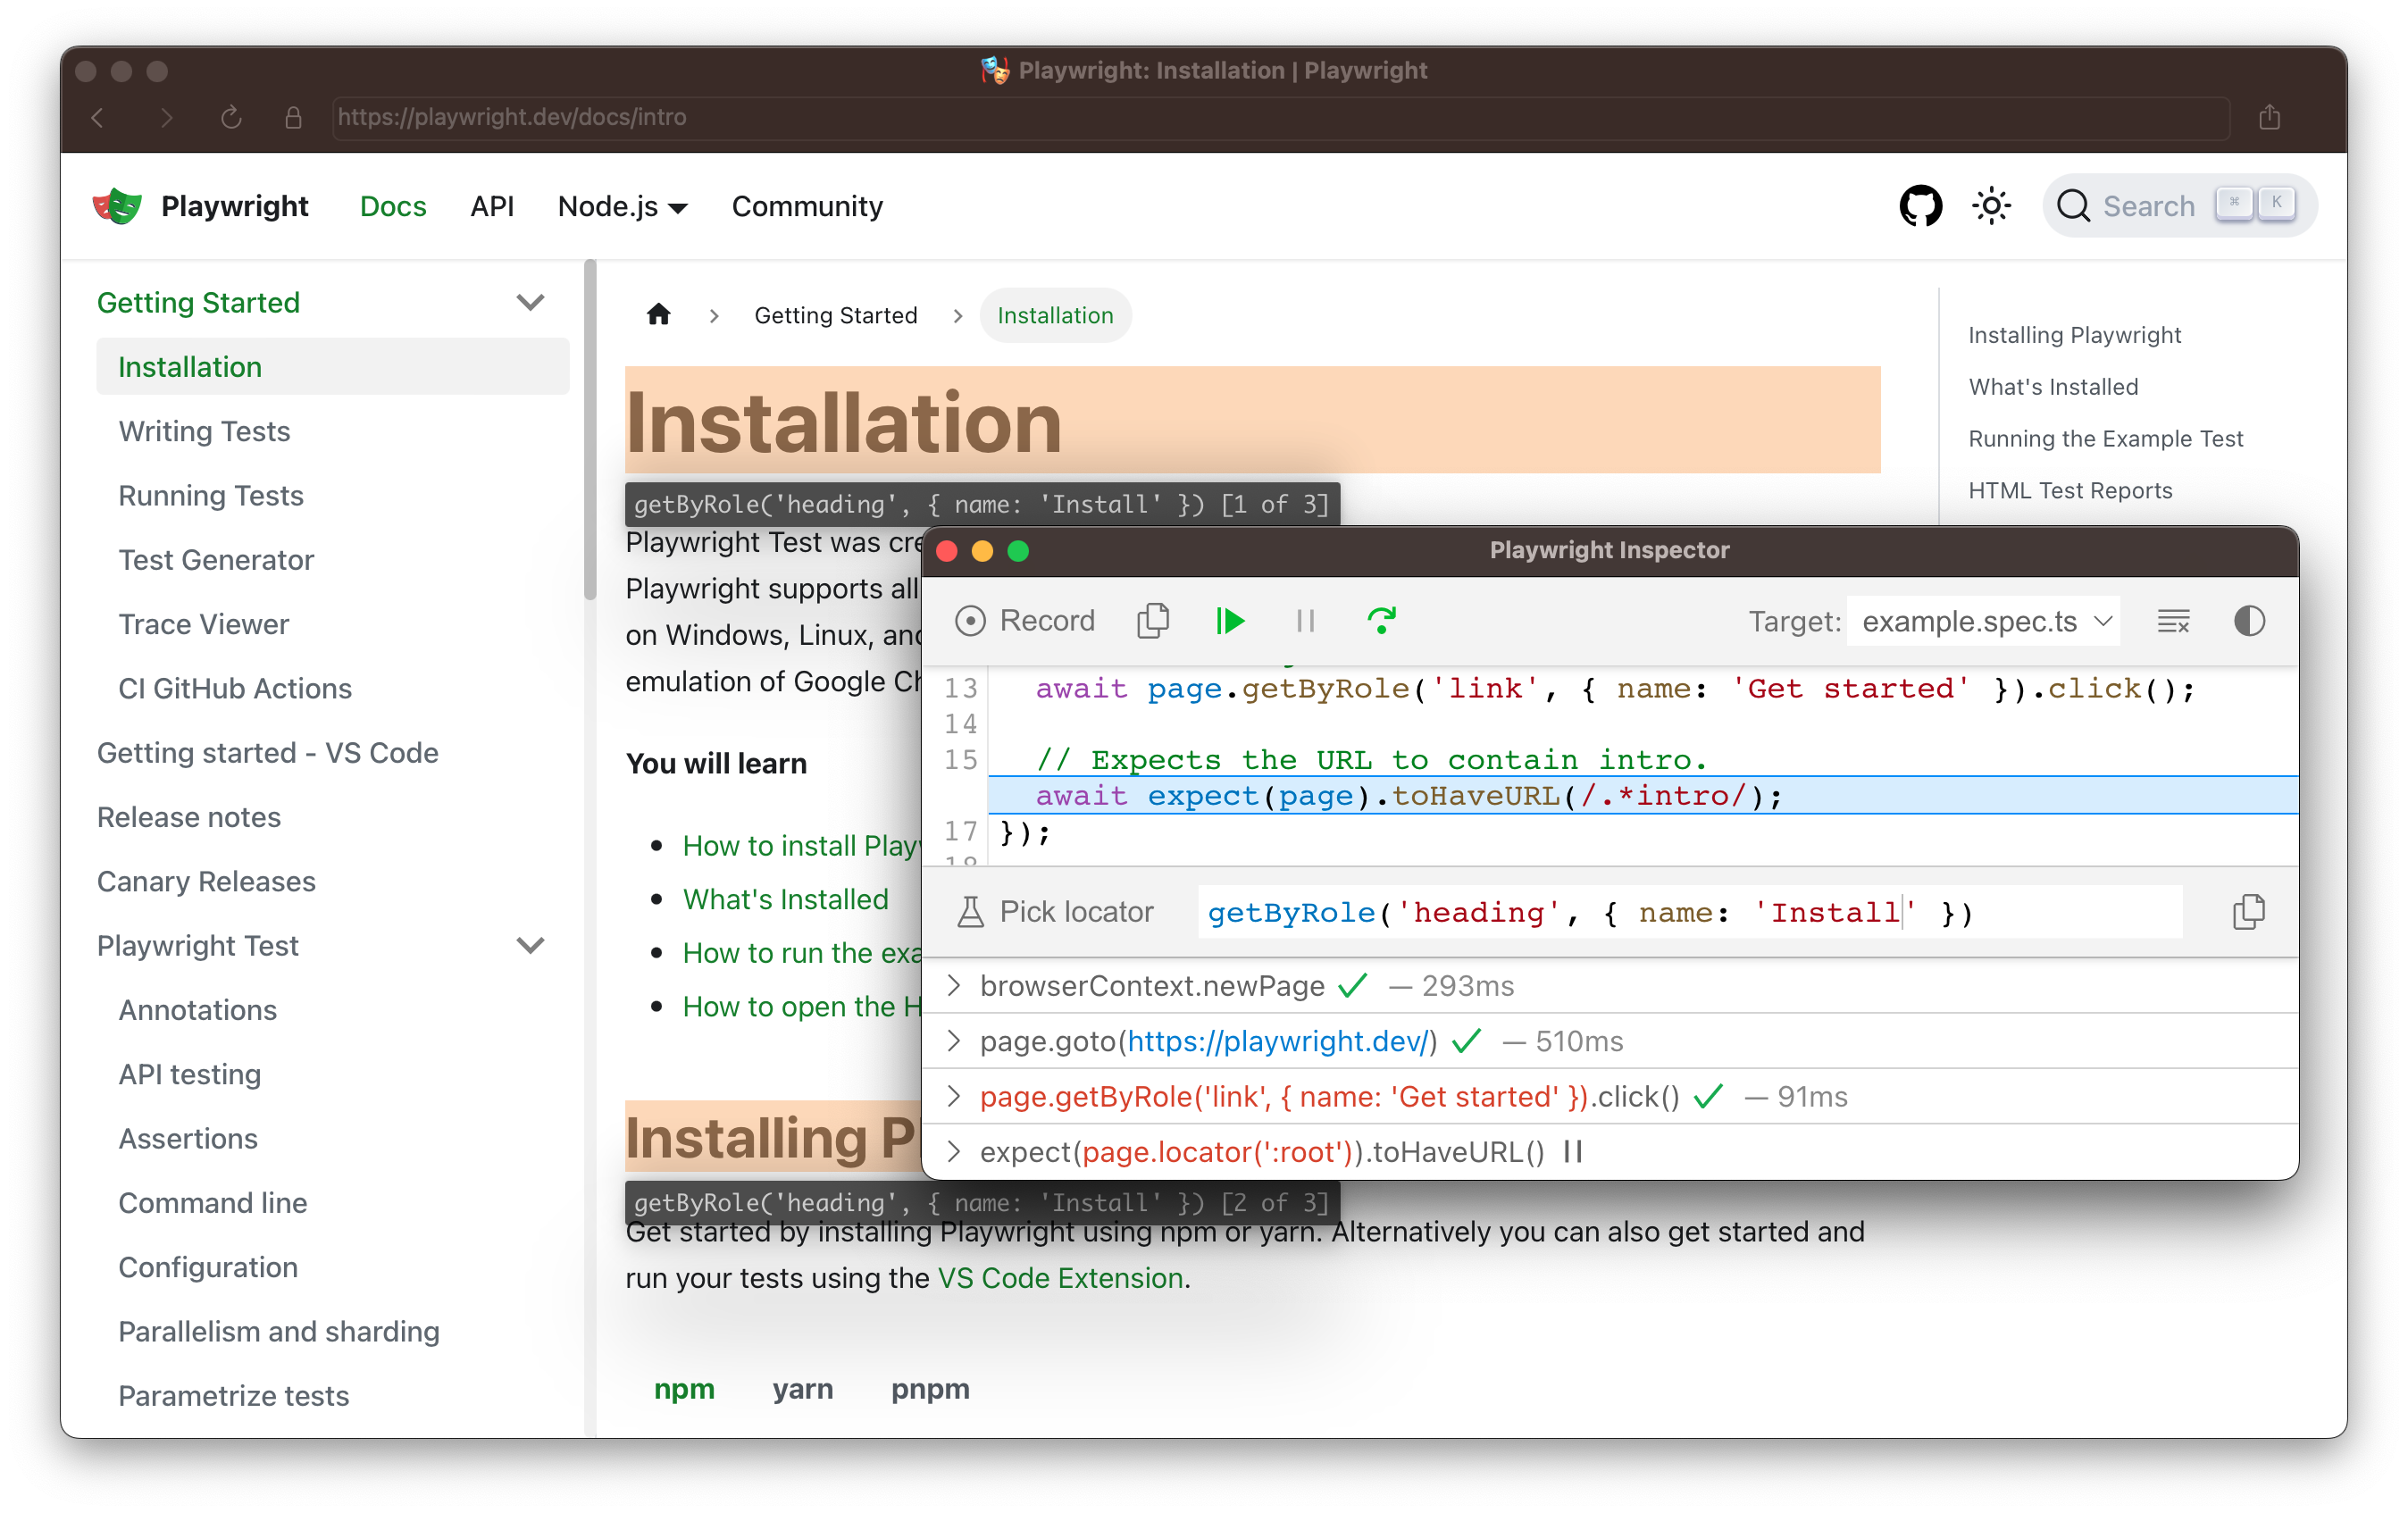
Task: Expand Playwright Test sidebar section
Action: tap(533, 945)
